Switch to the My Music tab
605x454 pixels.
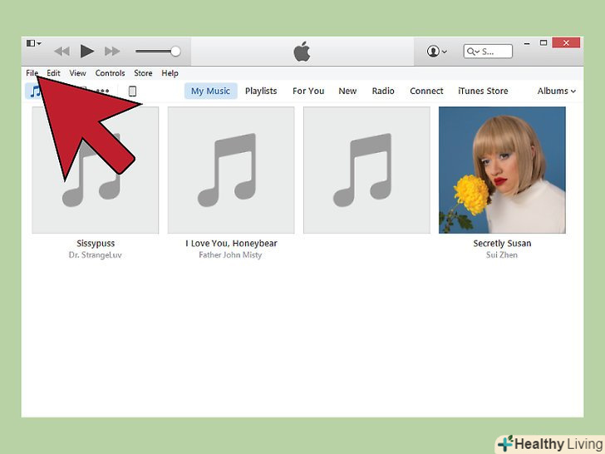tap(211, 91)
